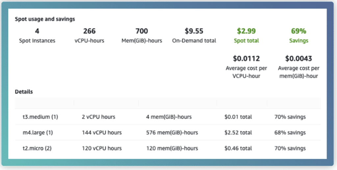Click the green 69% Savings figure
Viewport: 337px width, 170px height.
tap(298, 31)
